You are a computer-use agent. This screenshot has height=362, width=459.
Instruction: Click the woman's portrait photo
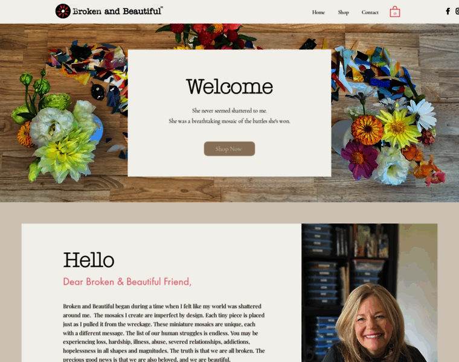point(370,293)
